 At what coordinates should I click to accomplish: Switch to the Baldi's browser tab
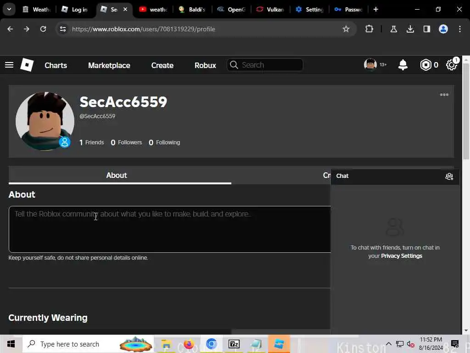192,10
